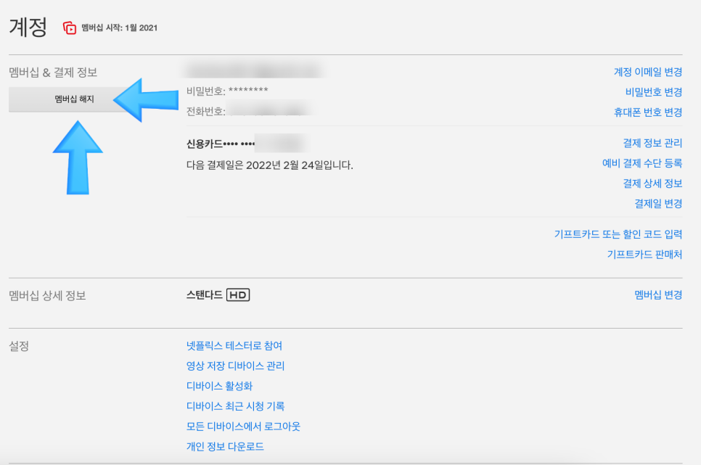Click the 다음 결제일은 2022년 2월 24일입니다 text

[x=269, y=165]
